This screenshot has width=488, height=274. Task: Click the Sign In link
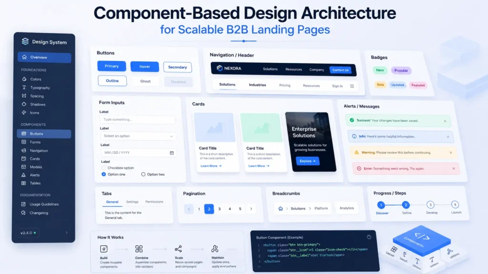tap(337, 86)
